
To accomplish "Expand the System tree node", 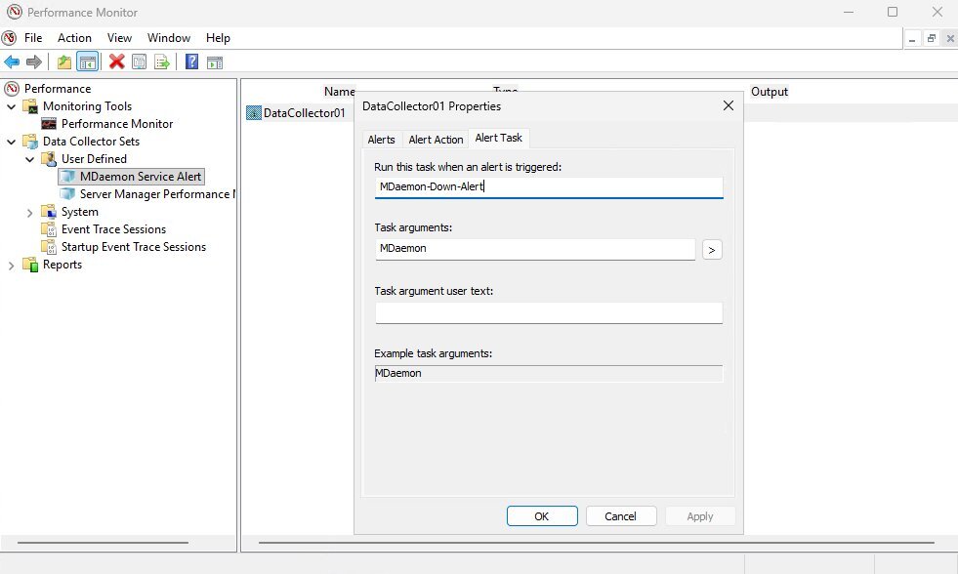I will [x=29, y=213].
